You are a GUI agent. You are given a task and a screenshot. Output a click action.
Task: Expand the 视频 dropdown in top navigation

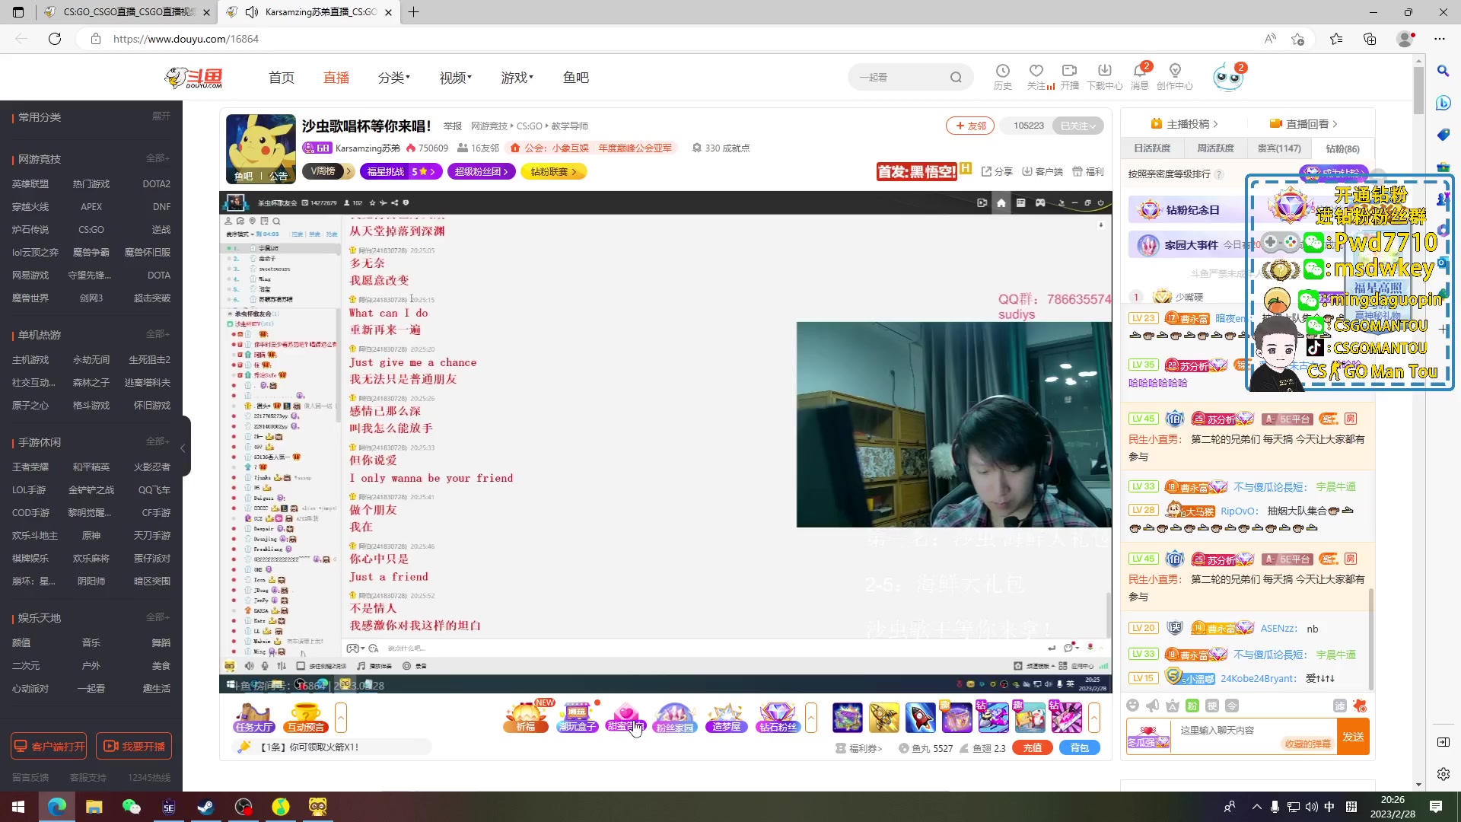click(454, 77)
